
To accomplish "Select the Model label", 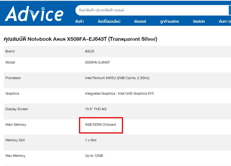I will coord(10,62).
